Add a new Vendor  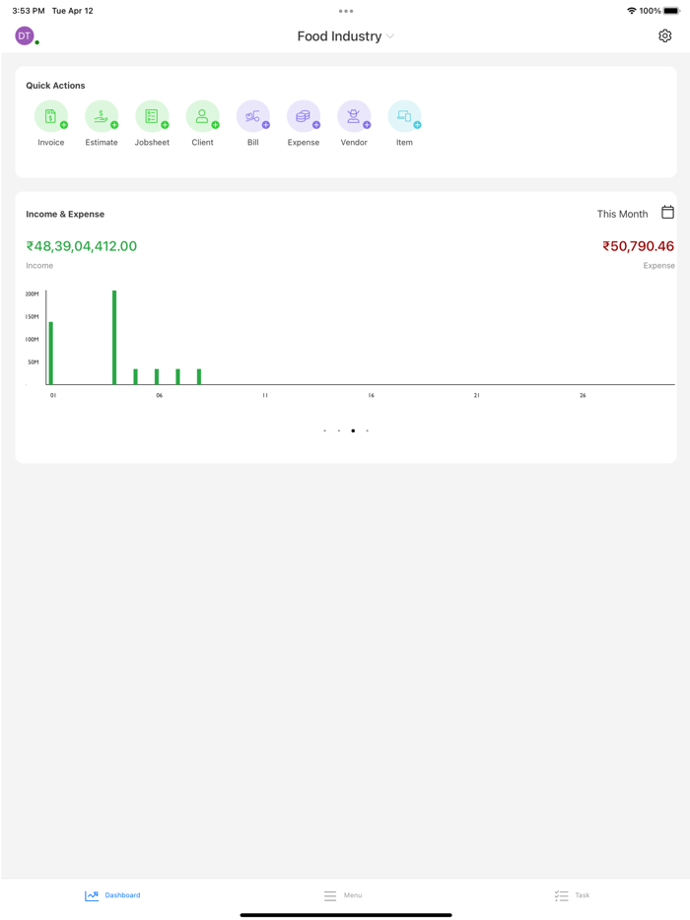(354, 115)
